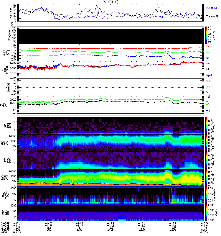The width and height of the screenshot is (221, 236).
Task: Click the plot title P2 (TH-C)
Action: [111, 2]
